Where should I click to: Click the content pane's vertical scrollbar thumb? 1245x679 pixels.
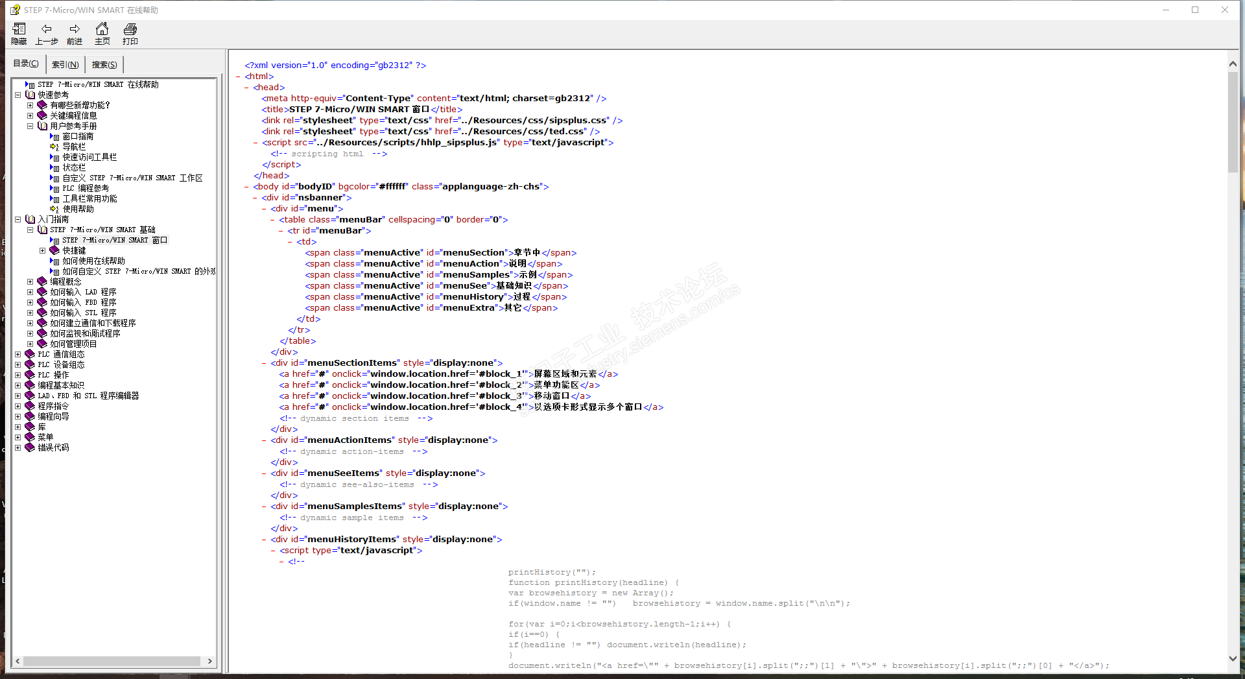[x=1233, y=122]
